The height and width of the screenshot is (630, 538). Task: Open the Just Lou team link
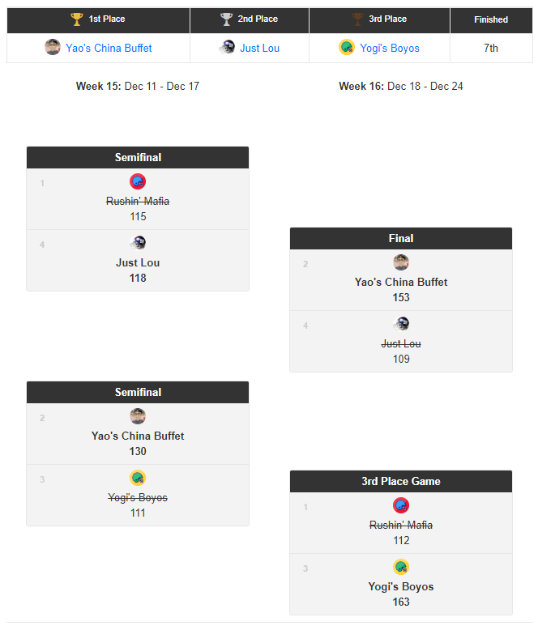tap(260, 49)
